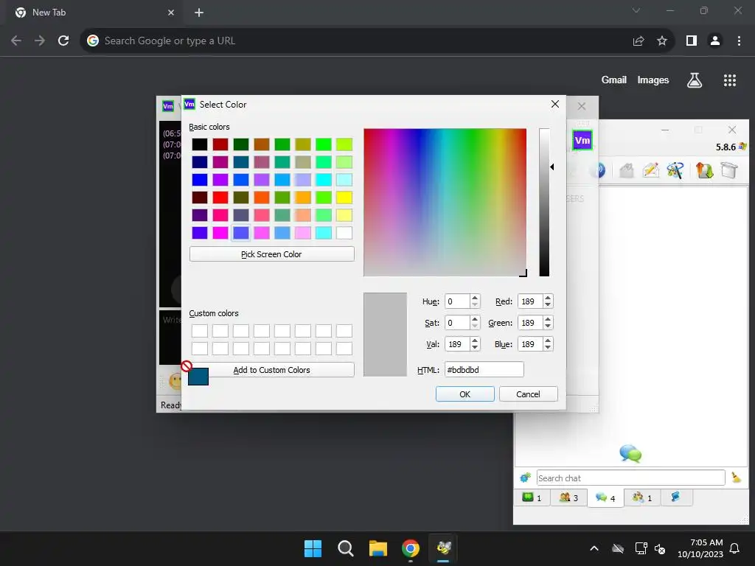Confirm color with OK button
The image size is (755, 566).
tap(465, 394)
